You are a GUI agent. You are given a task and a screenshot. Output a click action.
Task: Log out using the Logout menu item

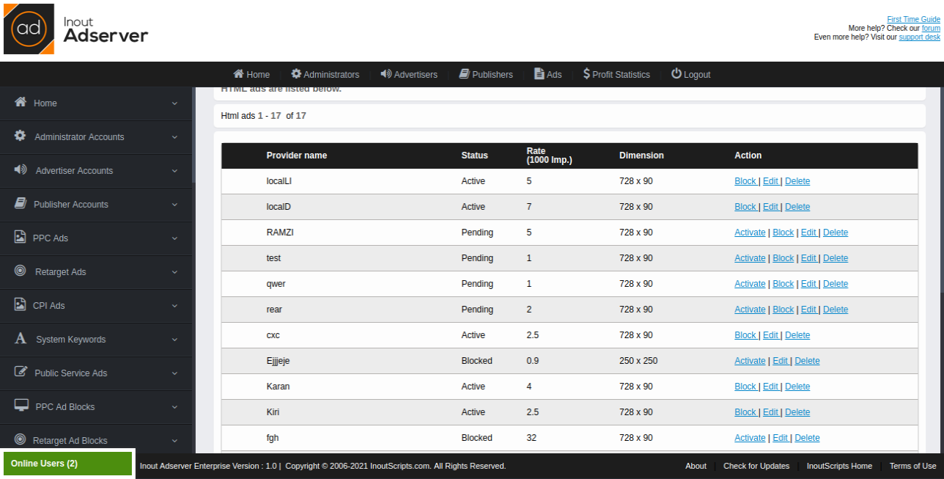pos(690,74)
